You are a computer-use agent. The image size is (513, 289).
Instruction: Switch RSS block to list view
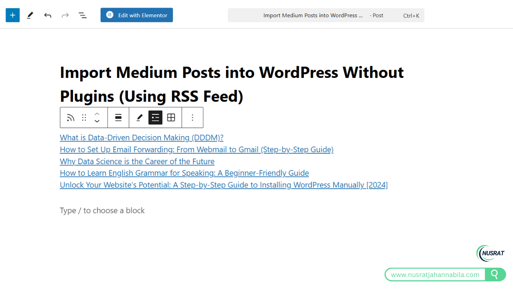coord(155,118)
